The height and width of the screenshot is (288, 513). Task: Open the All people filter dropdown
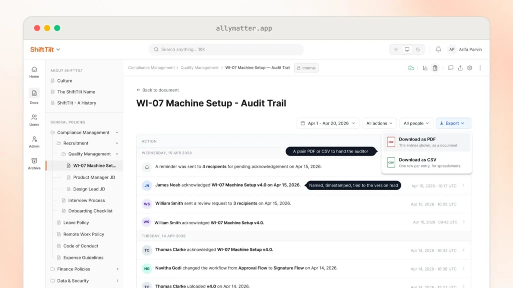(416, 123)
